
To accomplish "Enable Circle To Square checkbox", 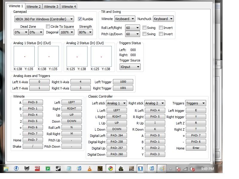I will coord(48,27).
